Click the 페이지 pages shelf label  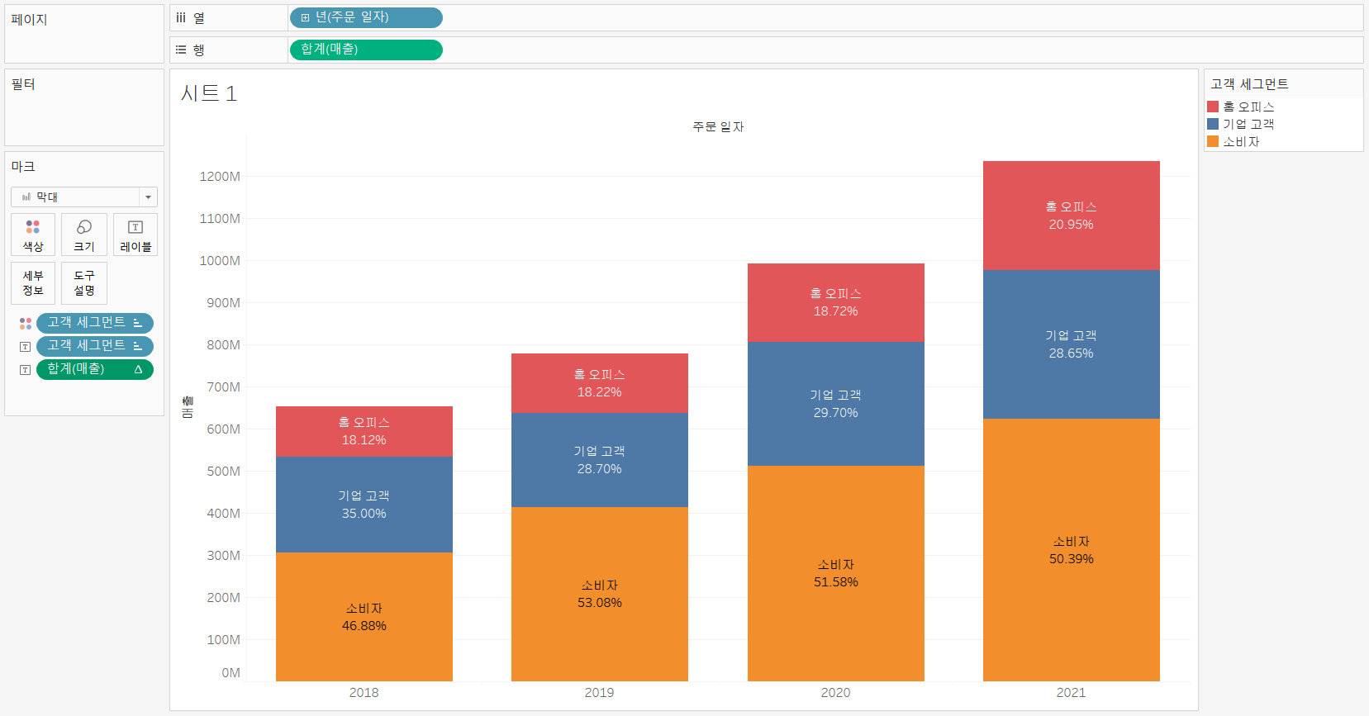click(29, 20)
